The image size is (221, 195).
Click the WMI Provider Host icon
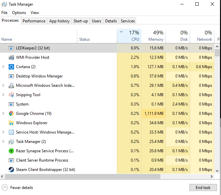(11, 57)
